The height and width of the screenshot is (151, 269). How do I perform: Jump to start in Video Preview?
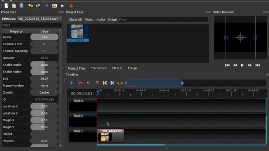coord(227,65)
